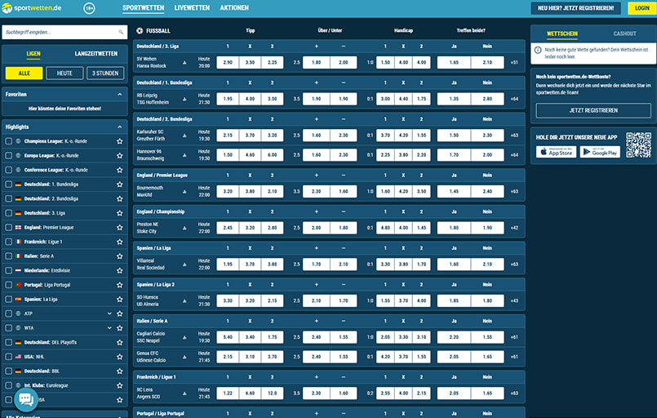This screenshot has width=657, height=418.
Task: Check the Europa League checkbox
Action: pyautogui.click(x=8, y=156)
